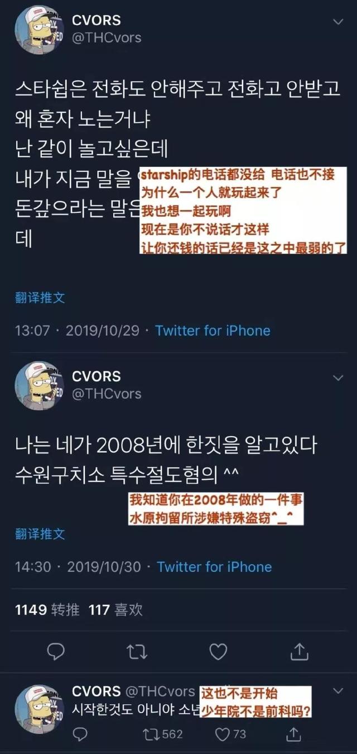357x754 pixels.
Task: Open Twitter for iPhone link dated 2019/10/29
Action: pos(213,331)
